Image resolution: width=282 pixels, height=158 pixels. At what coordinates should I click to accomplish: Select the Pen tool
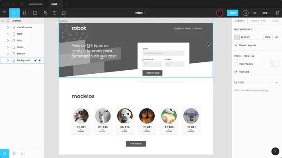coord(45,13)
